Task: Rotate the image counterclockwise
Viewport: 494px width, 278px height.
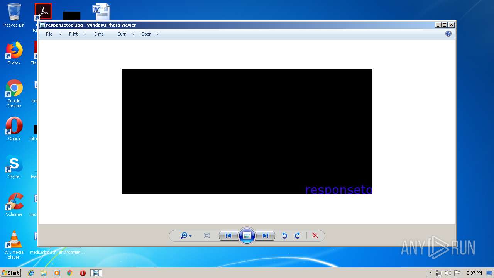Action: pos(284,236)
